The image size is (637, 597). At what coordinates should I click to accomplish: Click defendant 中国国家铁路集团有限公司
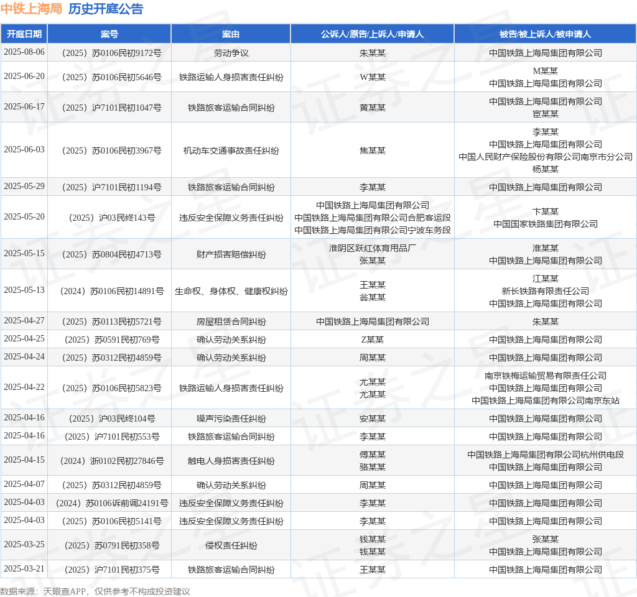pyautogui.click(x=545, y=224)
